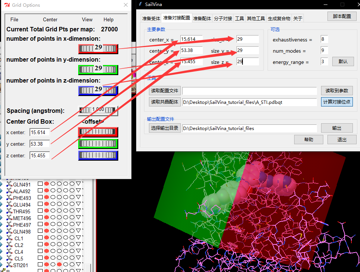Image resolution: width=360 pixels, height=272 pixels.
Task: Tick the selection checkbox on GLN491 row
Action: tap(40, 184)
